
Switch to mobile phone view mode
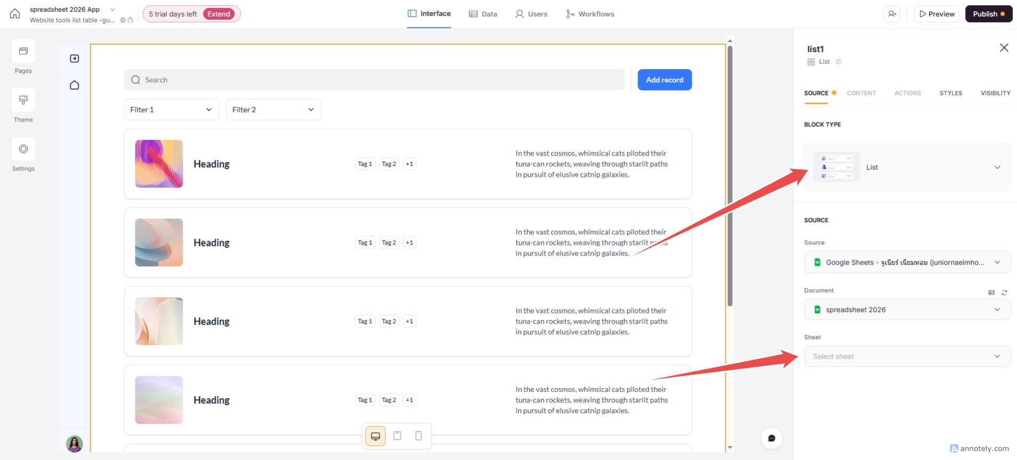419,436
